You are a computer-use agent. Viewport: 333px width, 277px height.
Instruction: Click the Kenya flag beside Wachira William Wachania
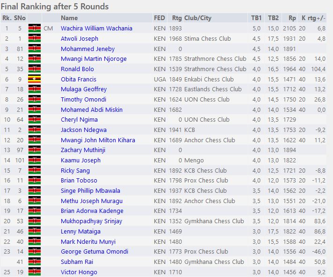35,28
